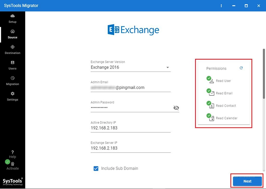Close the SysTools Migrator window

tap(259, 6)
